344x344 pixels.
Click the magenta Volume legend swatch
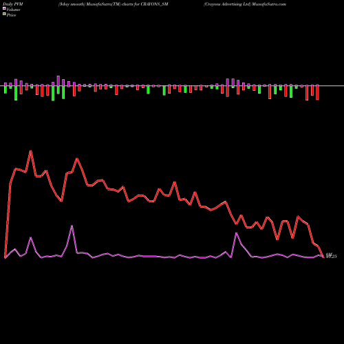(x=4, y=8)
